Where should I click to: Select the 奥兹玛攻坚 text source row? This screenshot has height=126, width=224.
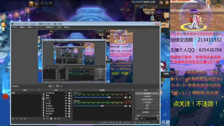(x=56, y=111)
